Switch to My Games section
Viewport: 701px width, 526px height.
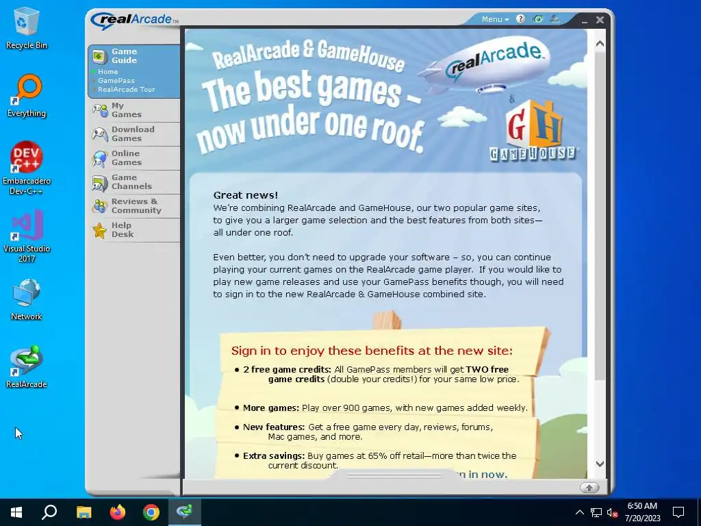pos(127,110)
